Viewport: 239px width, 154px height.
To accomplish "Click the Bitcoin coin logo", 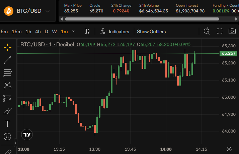I will [9, 11].
